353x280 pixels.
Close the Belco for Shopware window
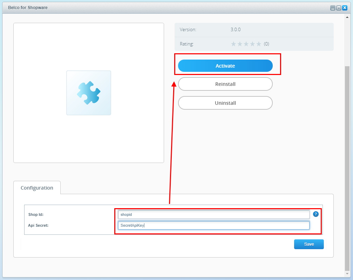coord(345,8)
